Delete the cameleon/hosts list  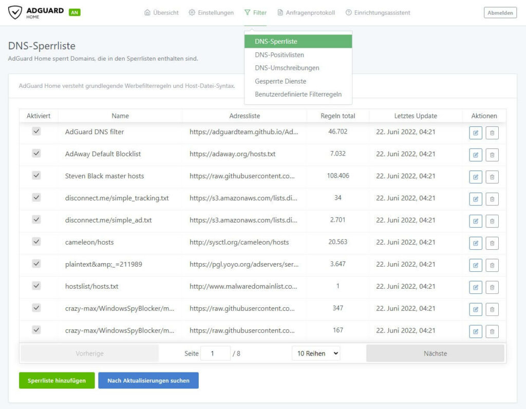492,243
